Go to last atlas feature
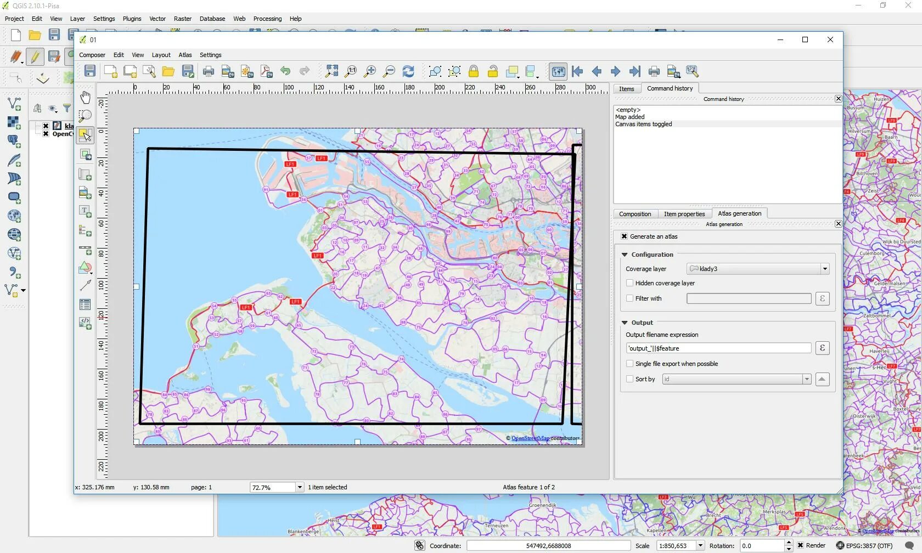Image resolution: width=922 pixels, height=553 pixels. pyautogui.click(x=635, y=71)
